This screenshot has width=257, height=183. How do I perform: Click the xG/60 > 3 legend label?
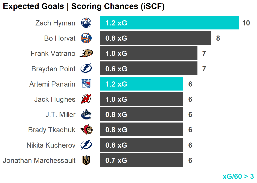[x=238, y=176]
